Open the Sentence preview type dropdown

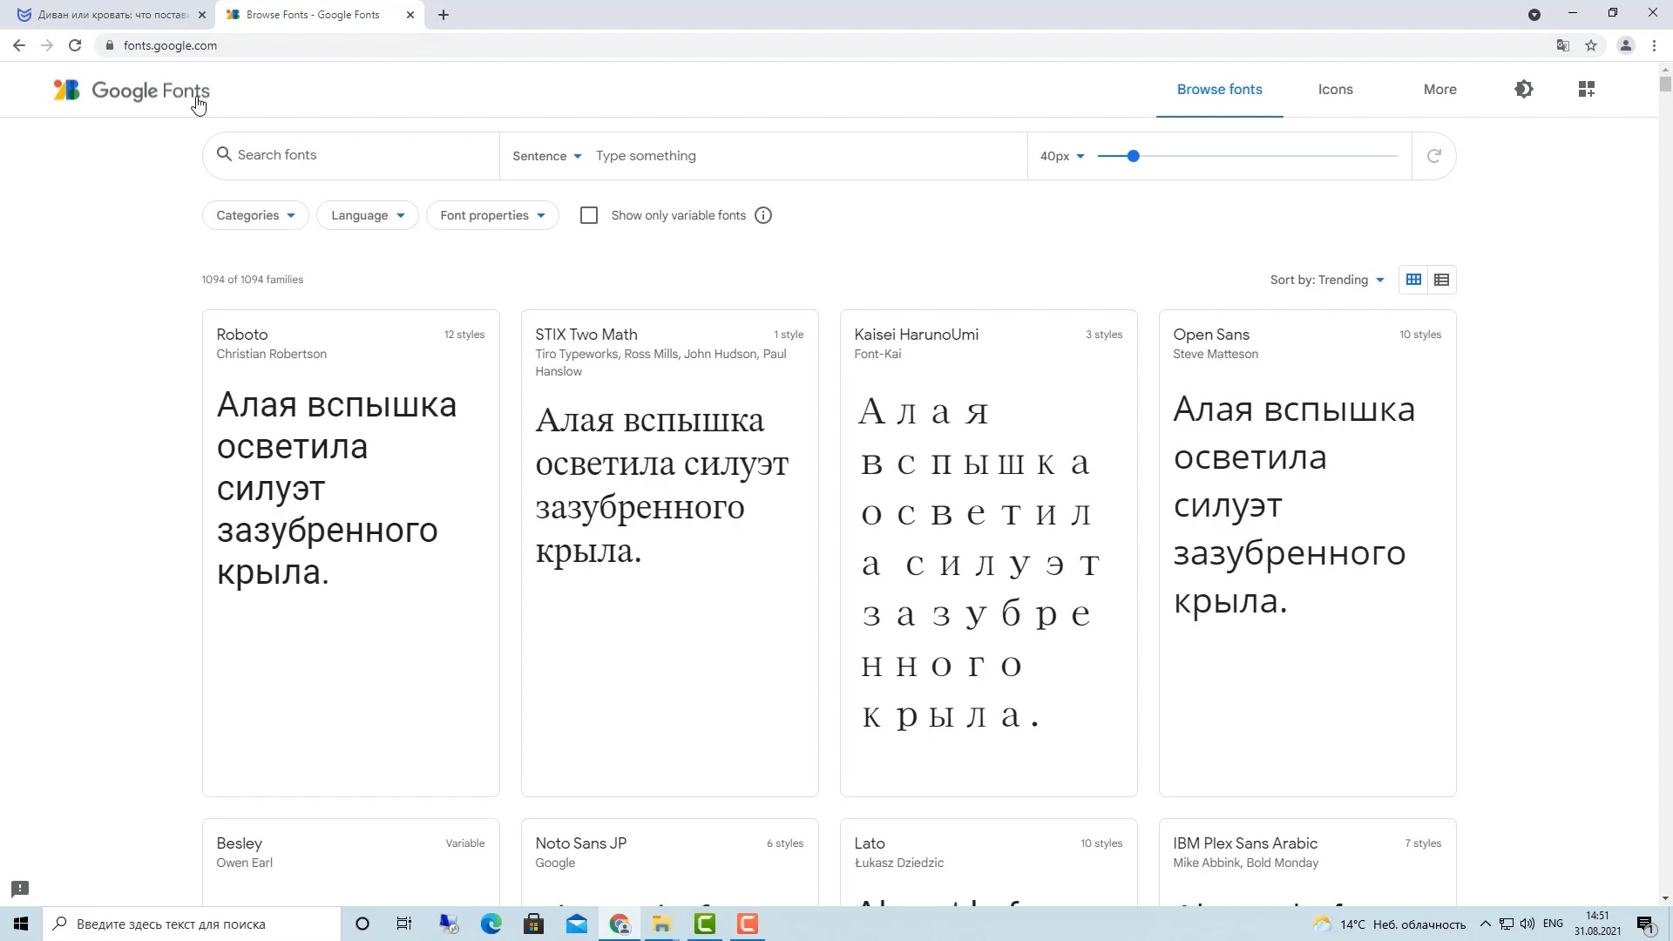click(547, 156)
